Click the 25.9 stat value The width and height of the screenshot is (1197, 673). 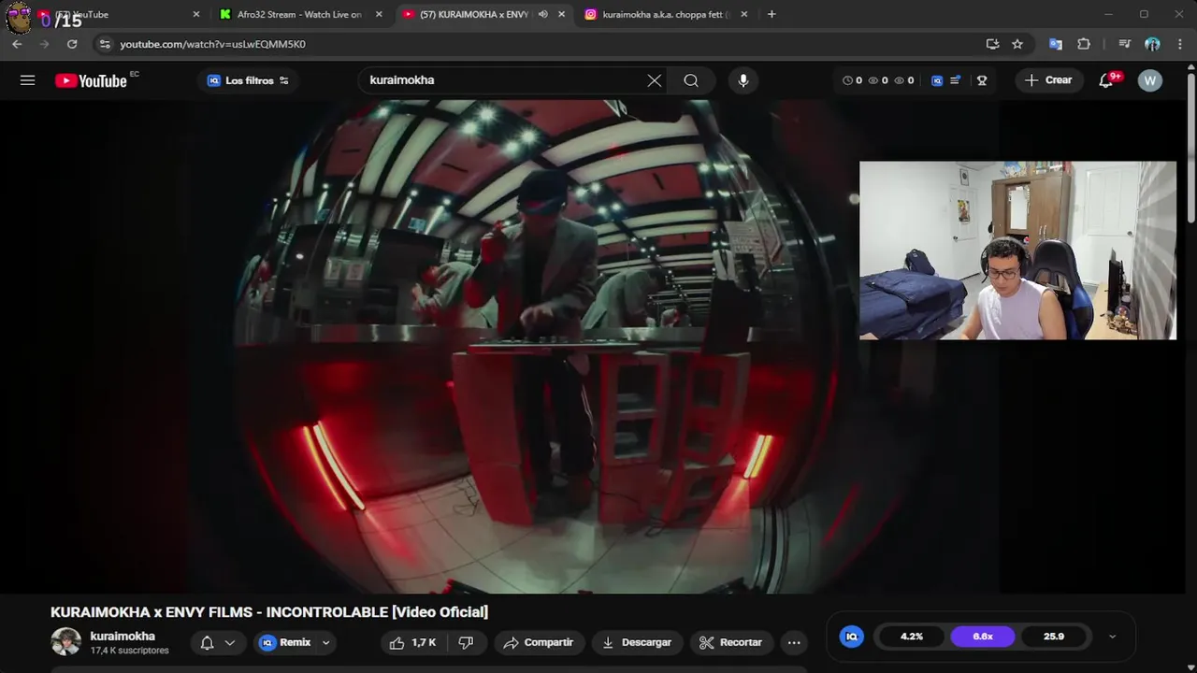tap(1054, 637)
